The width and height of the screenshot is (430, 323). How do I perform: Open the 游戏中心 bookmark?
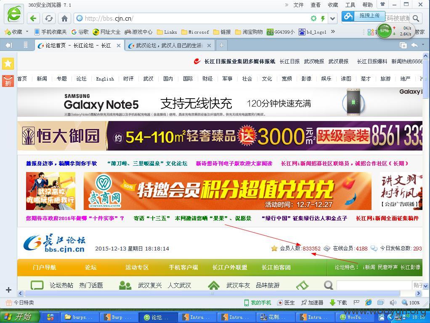138,32
